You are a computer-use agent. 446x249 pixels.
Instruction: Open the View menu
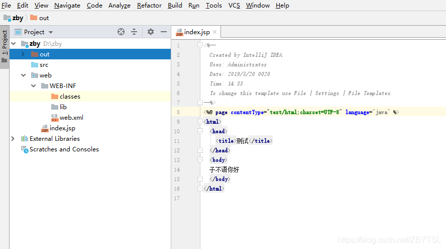click(41, 6)
